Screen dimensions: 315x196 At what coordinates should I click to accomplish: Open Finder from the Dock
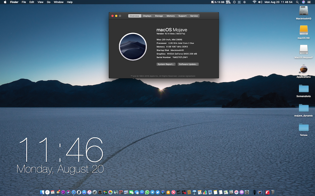[x=42, y=192]
